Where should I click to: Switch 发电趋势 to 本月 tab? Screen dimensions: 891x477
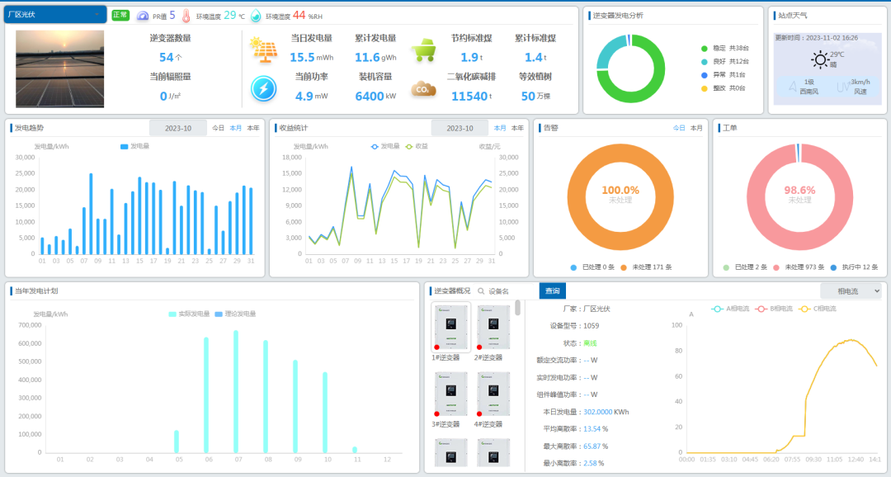click(x=236, y=129)
